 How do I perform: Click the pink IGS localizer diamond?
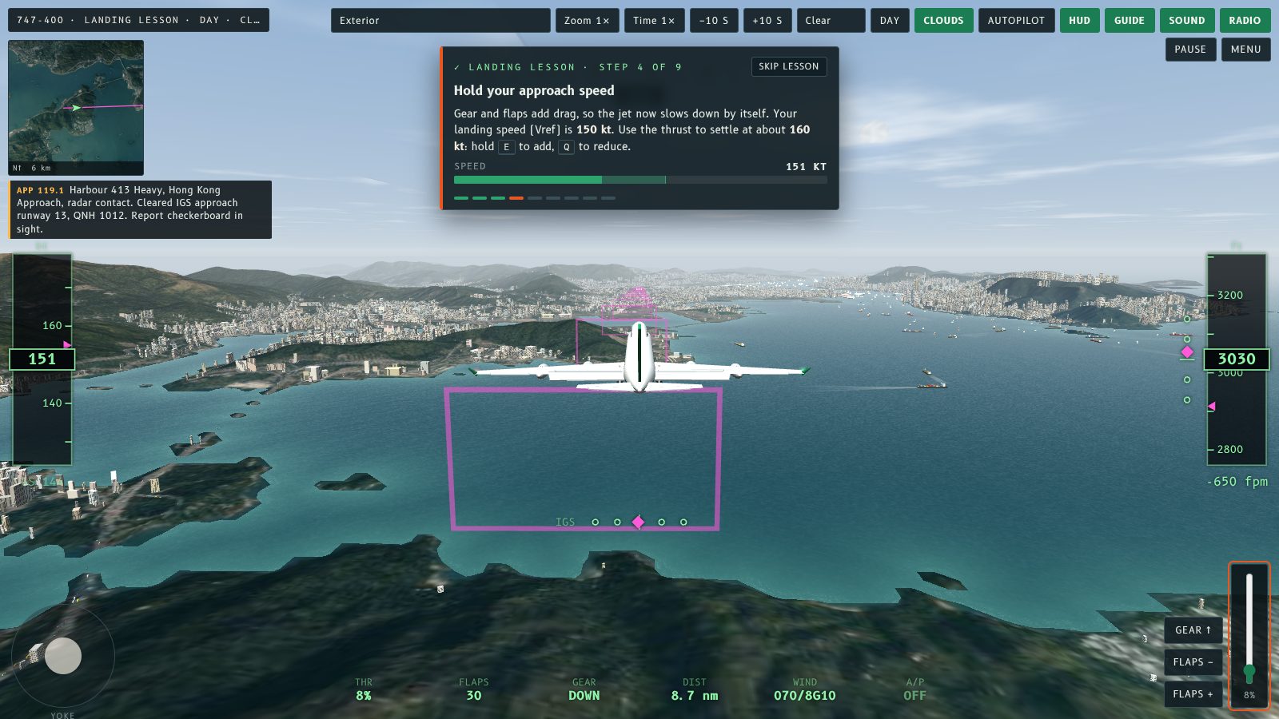pos(638,522)
